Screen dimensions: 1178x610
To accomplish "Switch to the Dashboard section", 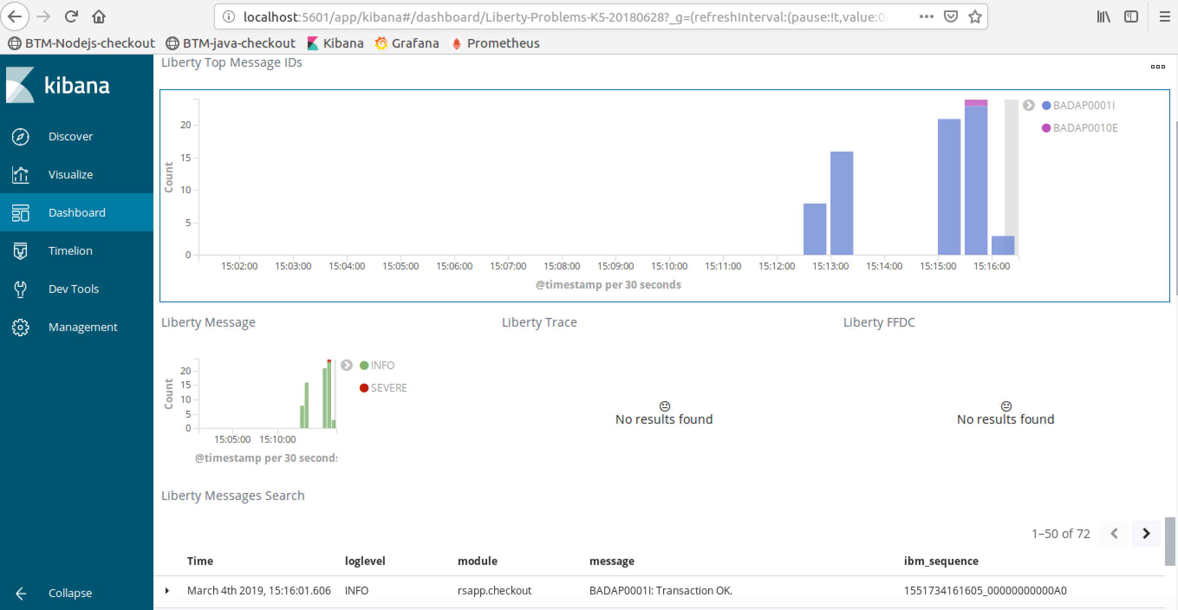I will point(76,212).
